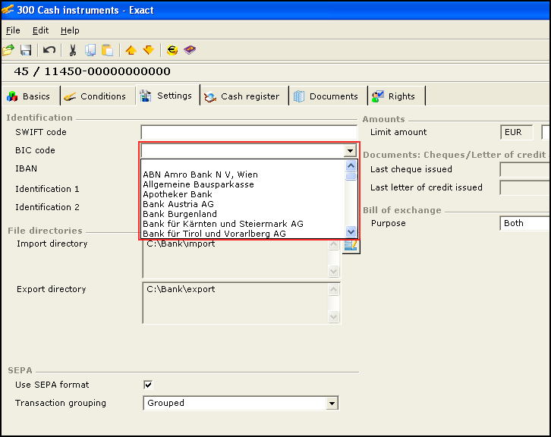Switch to the Conditions tab

95,96
